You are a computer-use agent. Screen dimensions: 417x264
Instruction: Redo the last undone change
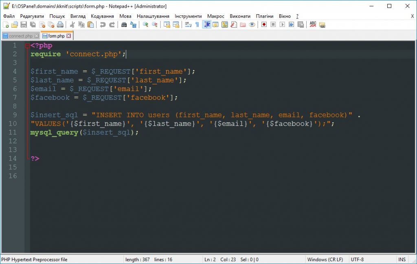(x=112, y=25)
